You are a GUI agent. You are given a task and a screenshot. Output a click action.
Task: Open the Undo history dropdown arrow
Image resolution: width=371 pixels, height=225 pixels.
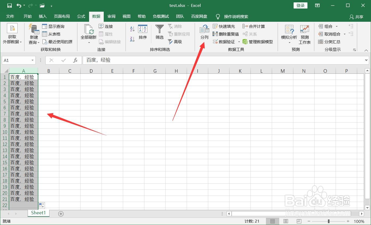pyautogui.click(x=24, y=6)
